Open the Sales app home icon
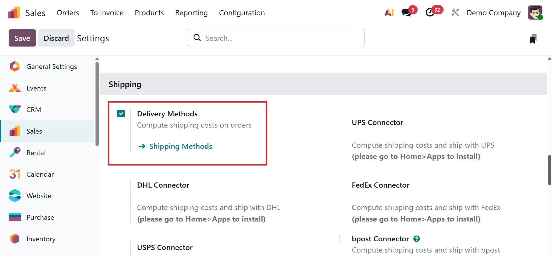The width and height of the screenshot is (552, 256). click(14, 12)
